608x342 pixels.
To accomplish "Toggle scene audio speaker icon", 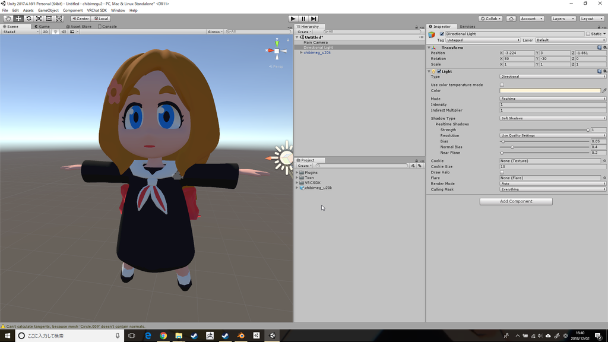I will click(64, 32).
